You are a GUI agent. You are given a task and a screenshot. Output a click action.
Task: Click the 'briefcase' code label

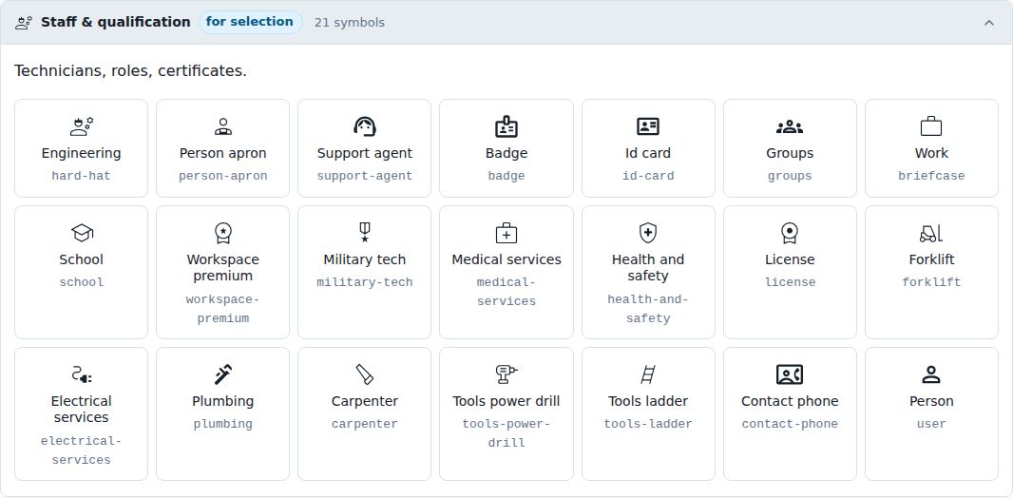coord(931,176)
